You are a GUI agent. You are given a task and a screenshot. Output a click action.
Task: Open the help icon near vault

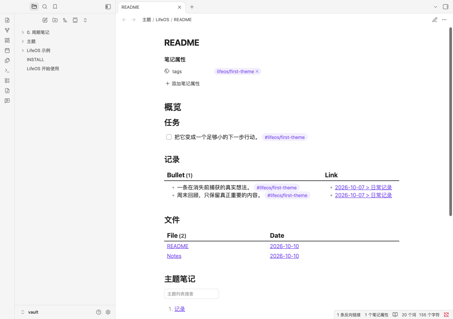tap(99, 312)
